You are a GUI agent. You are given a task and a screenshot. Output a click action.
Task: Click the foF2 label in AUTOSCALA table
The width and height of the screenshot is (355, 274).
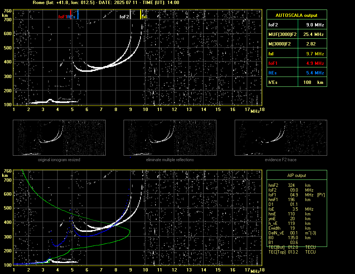click(x=273, y=25)
